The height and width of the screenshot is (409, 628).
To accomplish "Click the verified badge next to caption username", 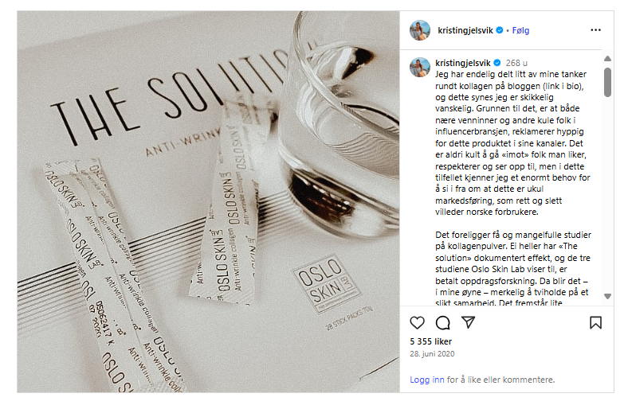I will [x=497, y=63].
